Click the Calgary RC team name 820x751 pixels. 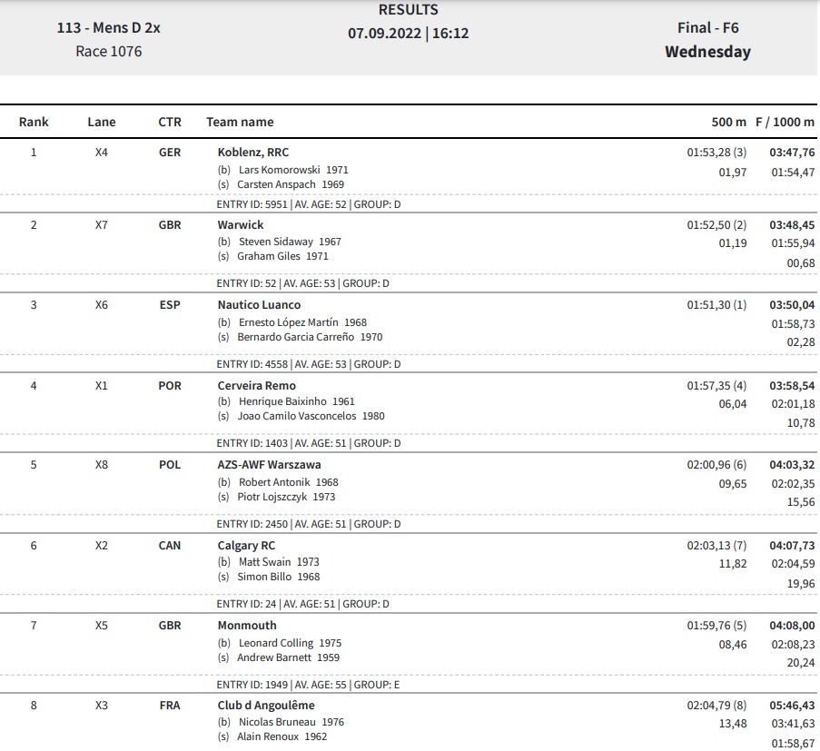tap(246, 546)
